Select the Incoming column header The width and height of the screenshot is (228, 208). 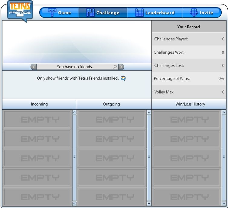39,104
